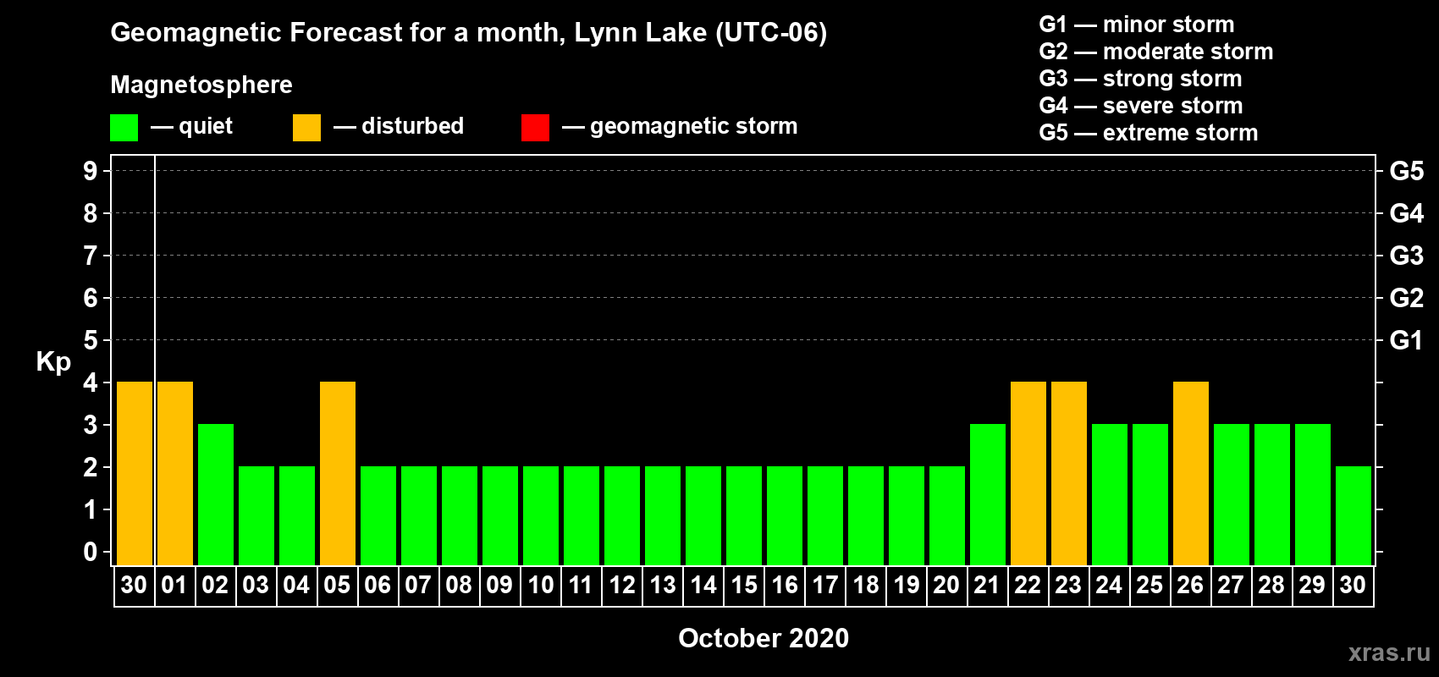The height and width of the screenshot is (677, 1439).
Task: Select the orange bar for September 30
Action: coord(135,473)
